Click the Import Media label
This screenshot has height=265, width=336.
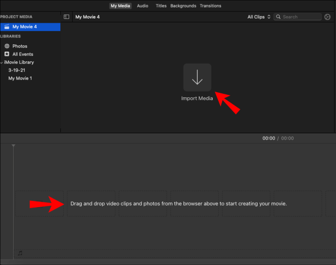(197, 98)
